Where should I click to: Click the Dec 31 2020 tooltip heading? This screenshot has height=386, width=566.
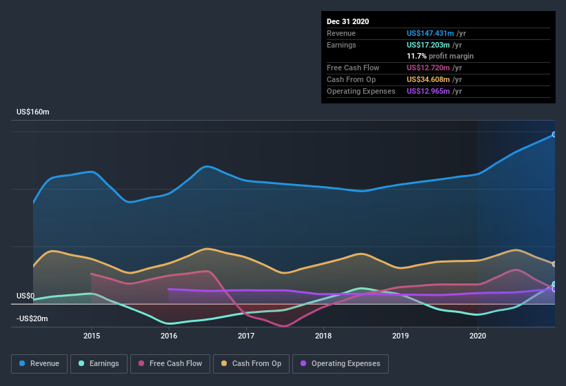click(x=348, y=21)
